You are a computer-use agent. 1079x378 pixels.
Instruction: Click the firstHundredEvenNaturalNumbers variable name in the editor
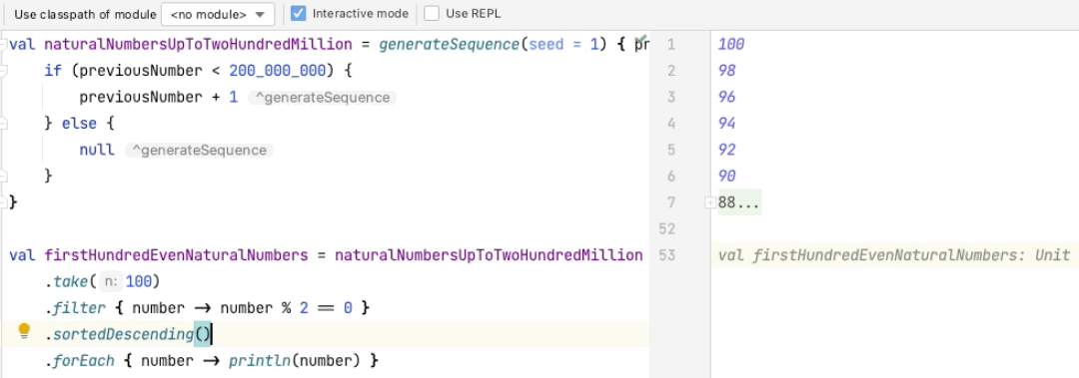pyautogui.click(x=176, y=255)
